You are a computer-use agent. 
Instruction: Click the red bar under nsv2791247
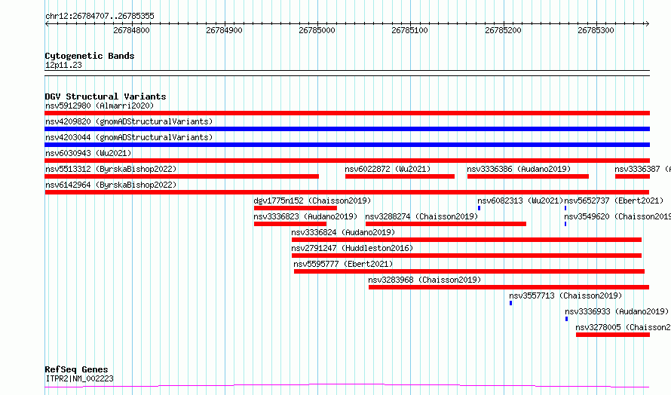(467, 256)
